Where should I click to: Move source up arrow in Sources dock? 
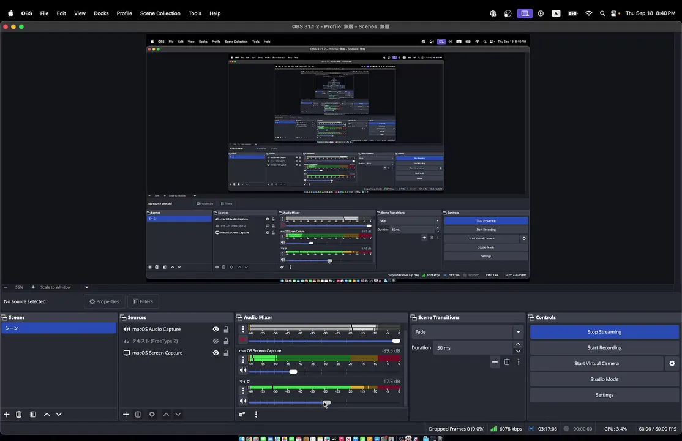point(166,415)
